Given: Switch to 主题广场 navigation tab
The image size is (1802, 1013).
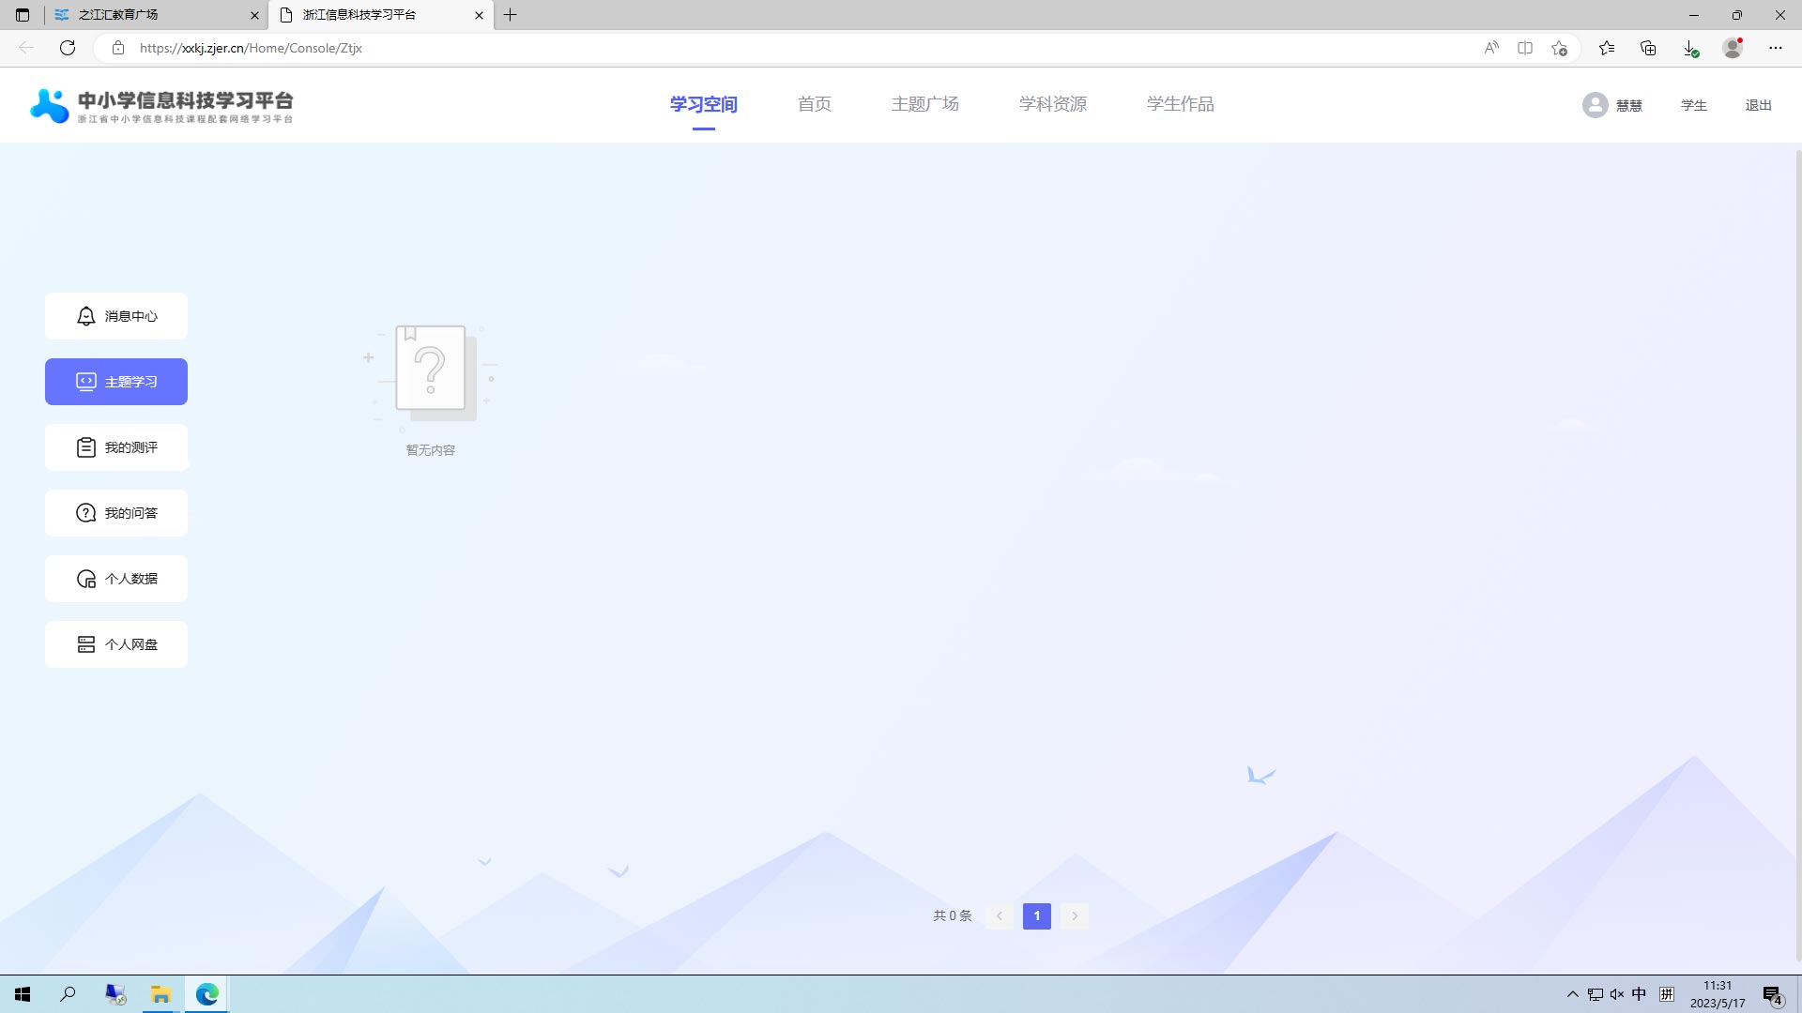Looking at the screenshot, I should click(x=924, y=104).
